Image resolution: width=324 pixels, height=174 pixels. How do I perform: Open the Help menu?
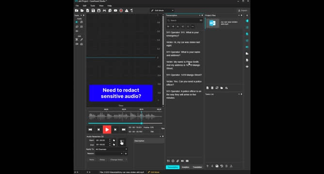(x=110, y=6)
